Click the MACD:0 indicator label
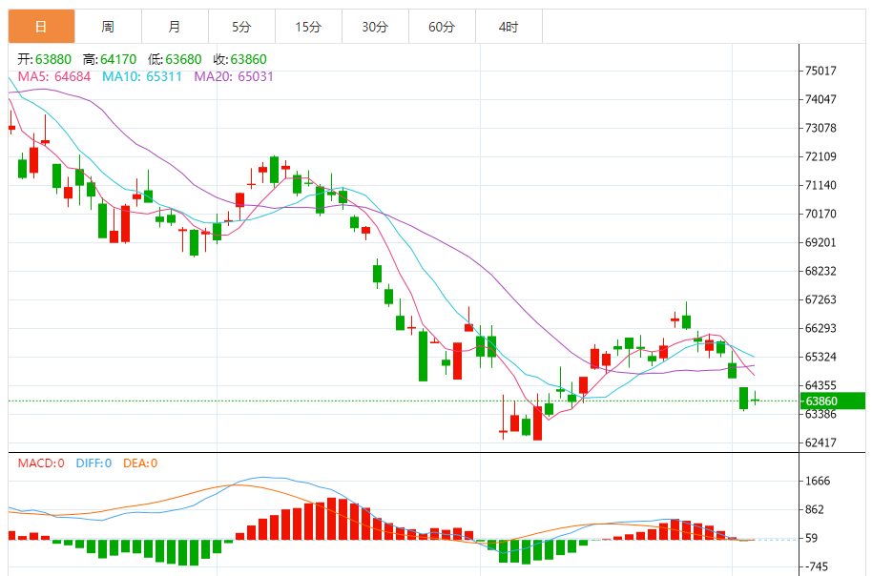The width and height of the screenshot is (872, 576). pyautogui.click(x=41, y=463)
